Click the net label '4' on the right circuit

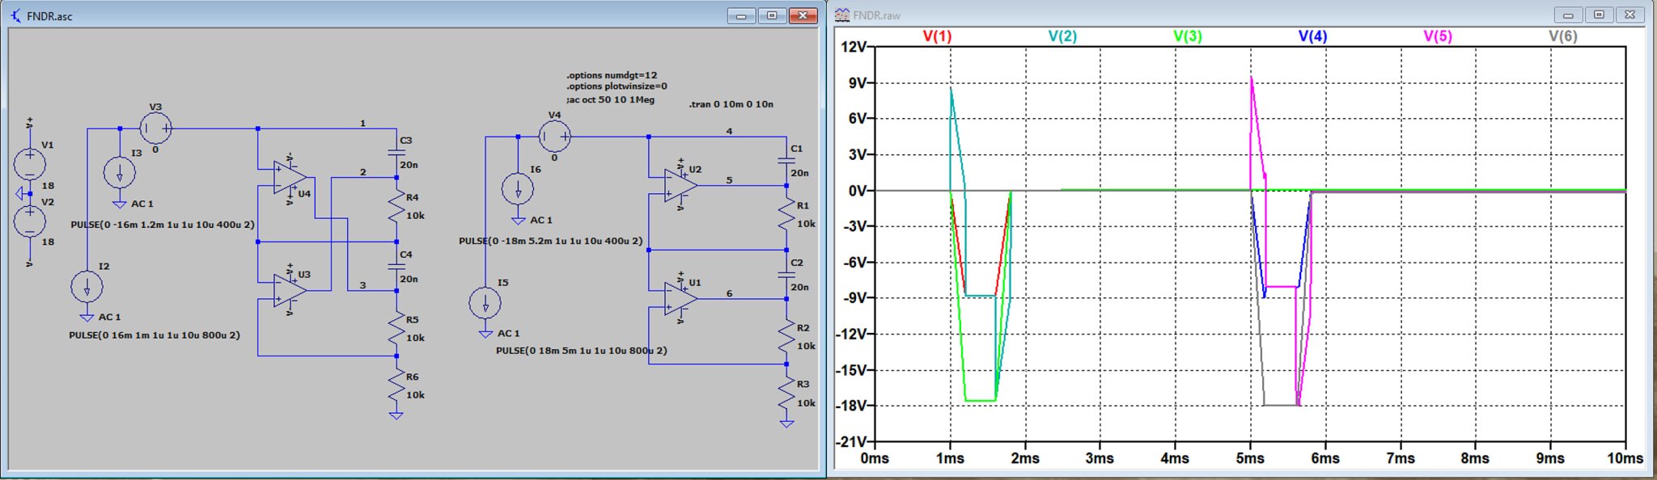click(729, 131)
